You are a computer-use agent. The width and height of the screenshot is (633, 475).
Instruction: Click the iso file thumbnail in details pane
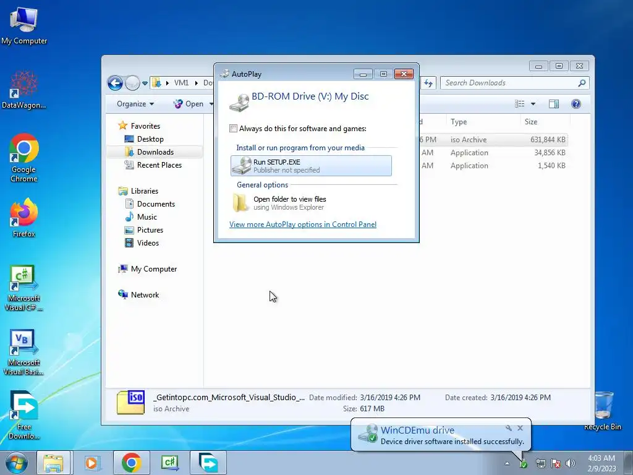coord(131,402)
